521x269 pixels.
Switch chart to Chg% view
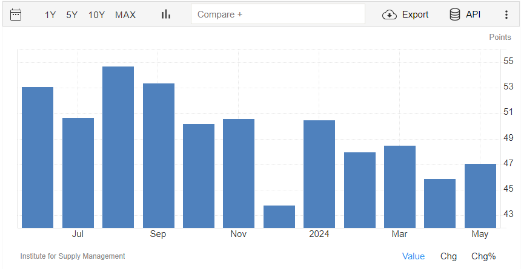tap(483, 256)
